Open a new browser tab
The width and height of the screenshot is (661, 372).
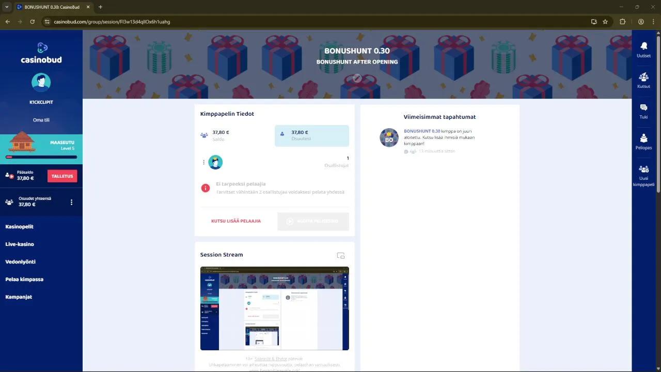pyautogui.click(x=100, y=7)
